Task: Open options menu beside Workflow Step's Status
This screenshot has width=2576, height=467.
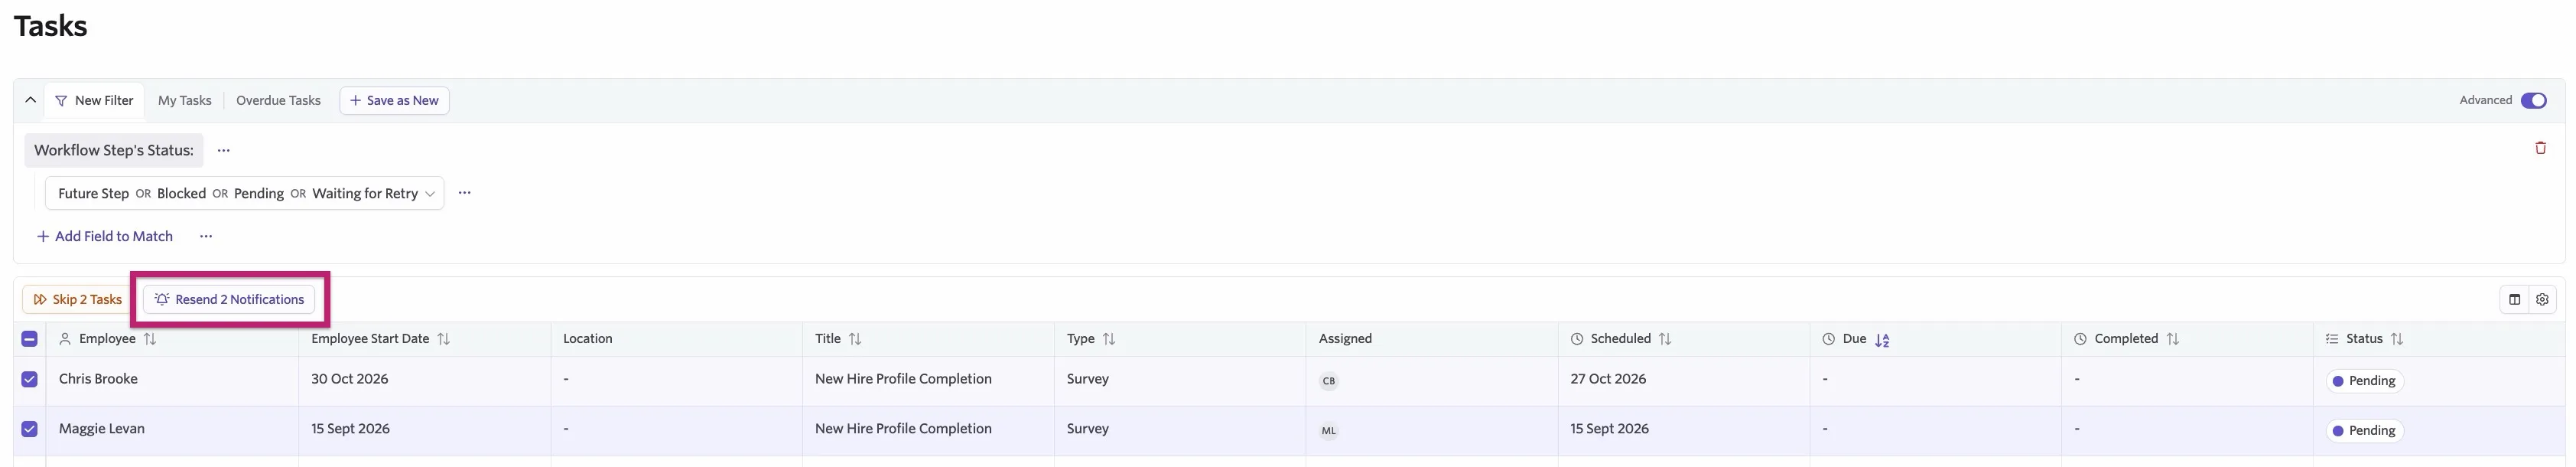Action: click(x=224, y=150)
